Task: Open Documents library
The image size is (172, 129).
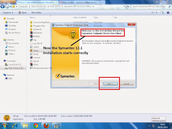Action: tap(14, 43)
